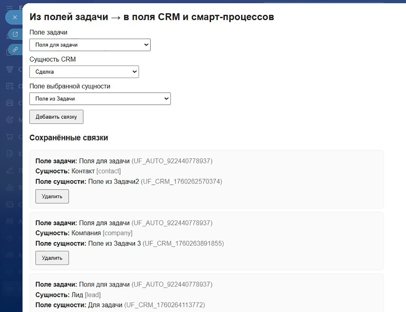
Task: Delete the Контакт saved mapping
Action: point(52,196)
